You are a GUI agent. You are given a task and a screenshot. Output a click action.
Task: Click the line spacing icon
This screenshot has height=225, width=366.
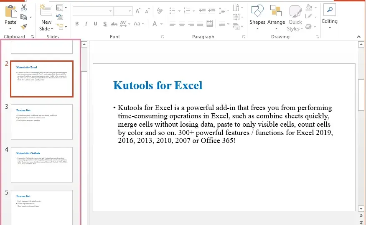(x=221, y=11)
